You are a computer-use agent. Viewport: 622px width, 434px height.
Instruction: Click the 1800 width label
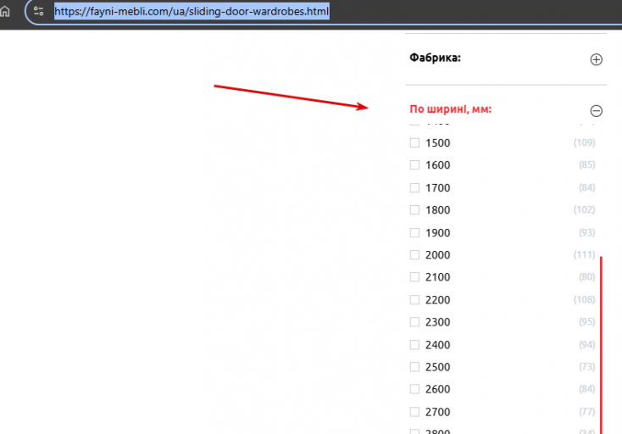pos(437,210)
